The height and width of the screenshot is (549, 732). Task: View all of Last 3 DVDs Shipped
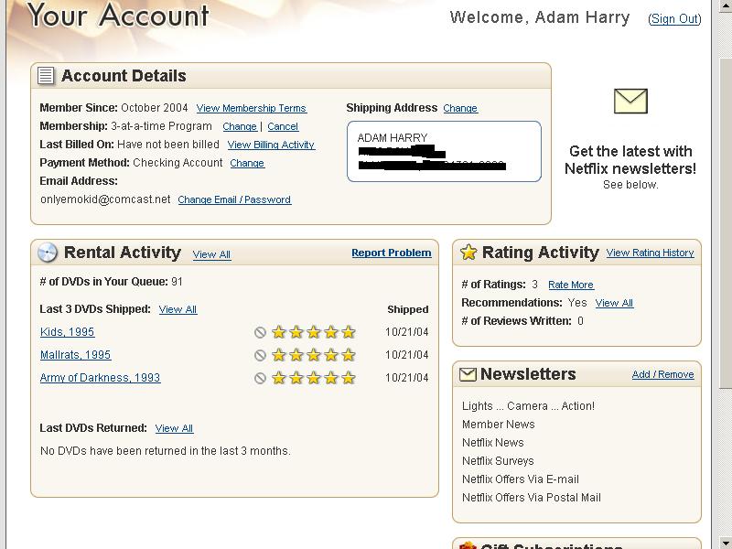click(178, 309)
